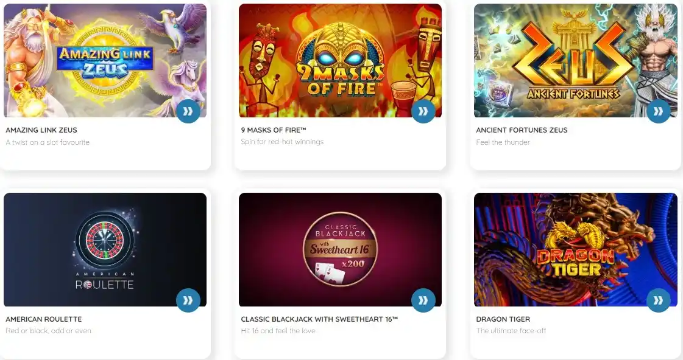Viewport: 683px width, 360px height.
Task: Select the ANCIENT FORTUNES ZEUS title text
Action: click(522, 130)
